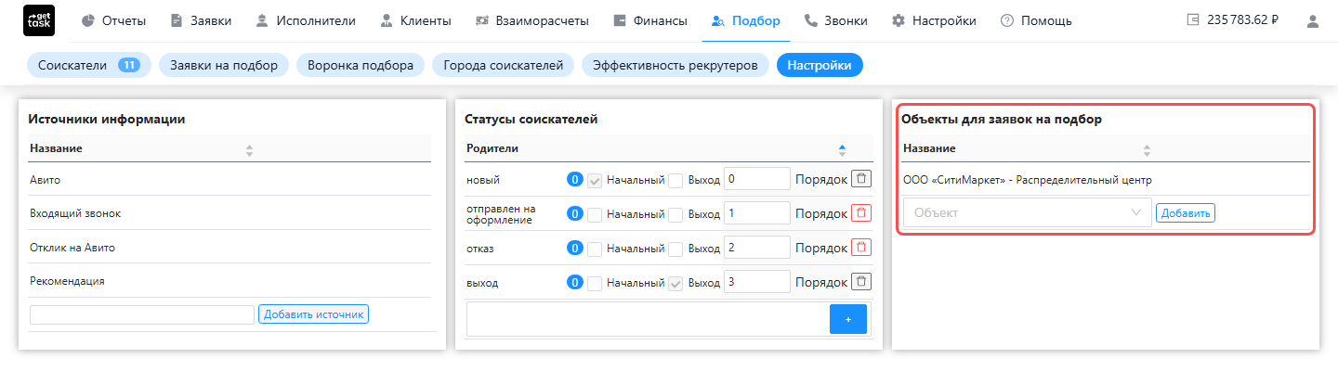Open the top Настройки menu
Image resolution: width=1338 pixels, height=371 pixels.
pyautogui.click(x=934, y=20)
